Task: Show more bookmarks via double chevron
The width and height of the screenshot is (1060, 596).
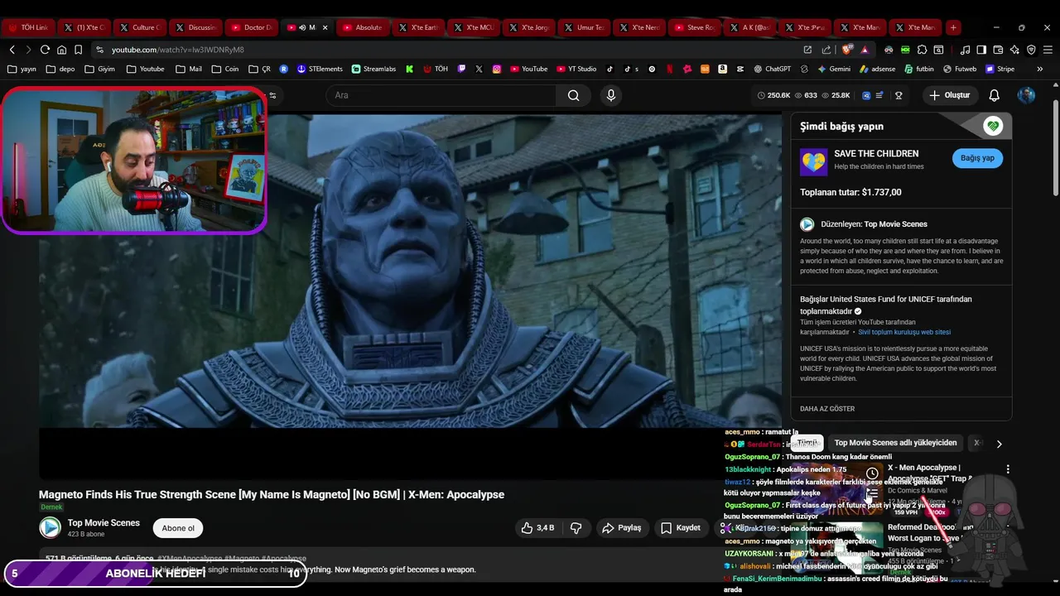Action: (1040, 69)
